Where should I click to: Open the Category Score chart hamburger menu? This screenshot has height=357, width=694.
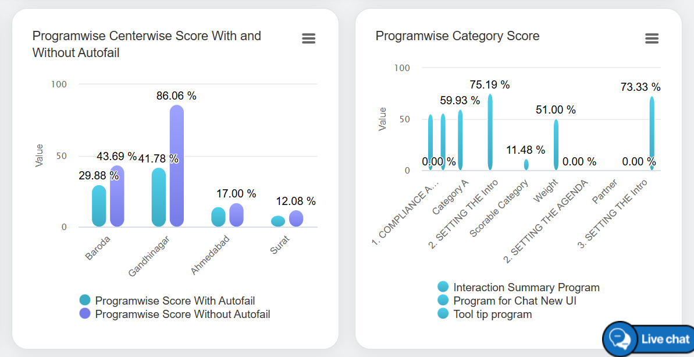(x=652, y=38)
